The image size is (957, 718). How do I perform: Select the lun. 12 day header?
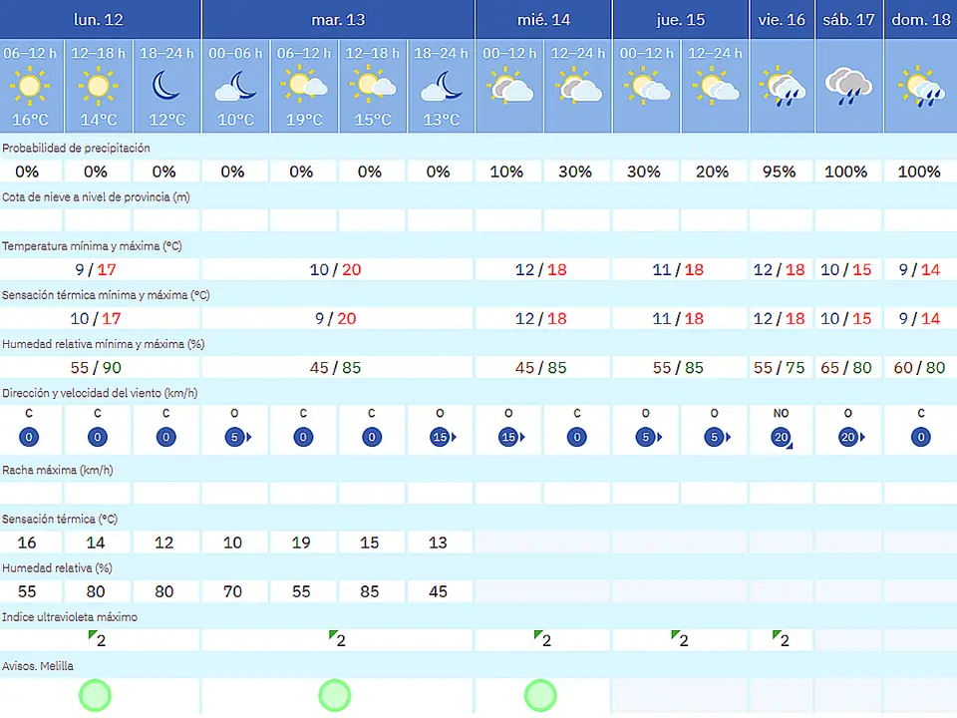tap(100, 20)
